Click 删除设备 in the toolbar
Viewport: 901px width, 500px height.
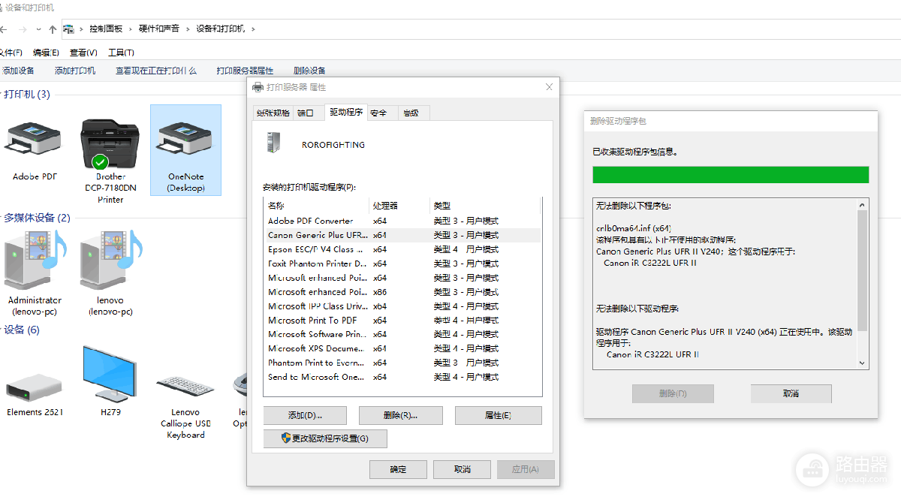(309, 71)
